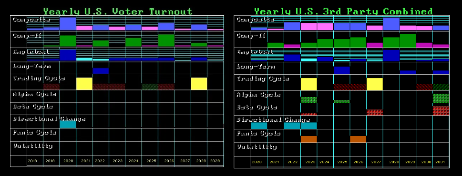Image resolution: width=462 pixels, height=176 pixels.
Task: Click the green 2029 Comp-II bar in 3rd Party
Action: (408, 40)
